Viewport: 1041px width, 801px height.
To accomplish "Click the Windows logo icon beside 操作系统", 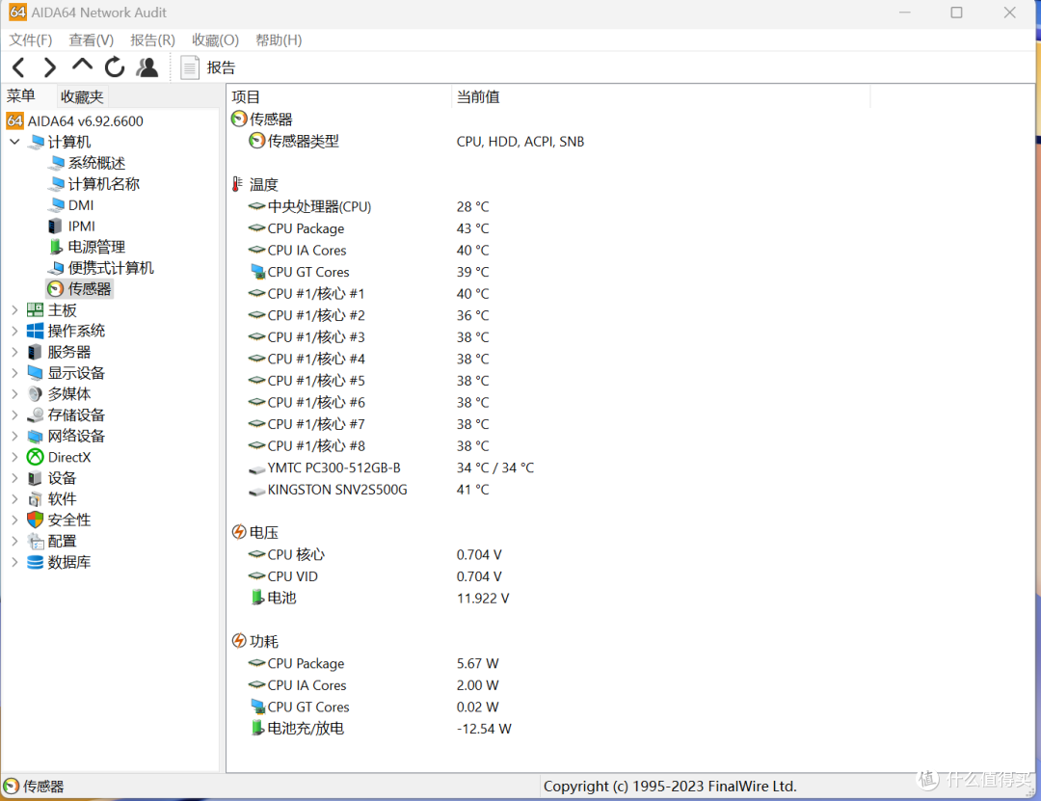I will pyautogui.click(x=36, y=331).
